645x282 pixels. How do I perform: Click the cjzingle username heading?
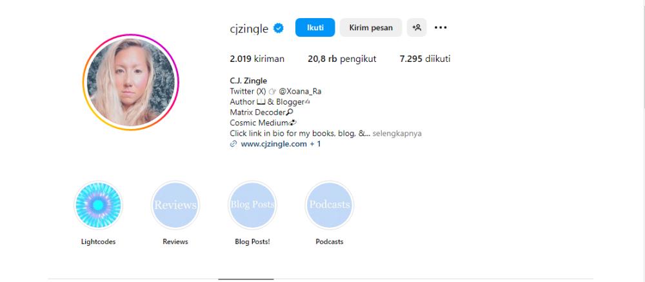click(x=249, y=28)
